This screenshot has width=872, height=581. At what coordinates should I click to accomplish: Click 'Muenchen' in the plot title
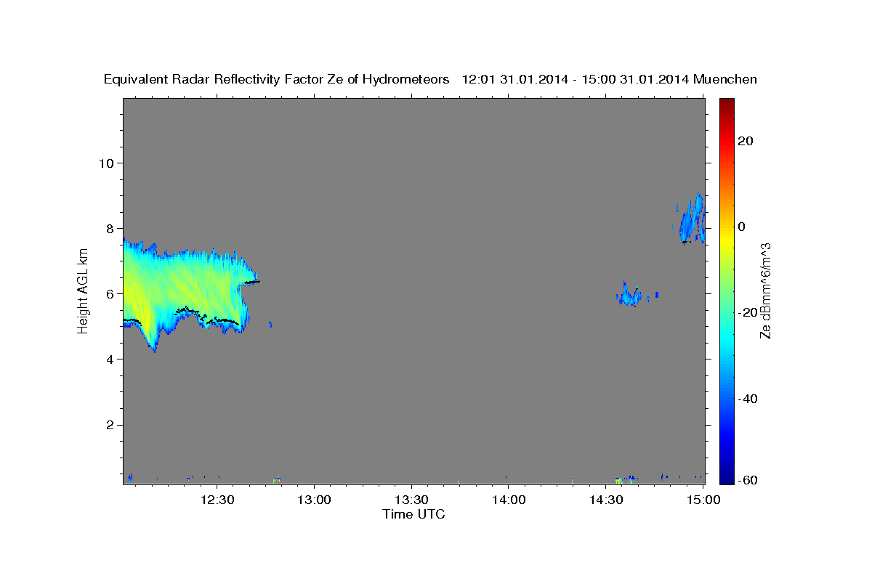pyautogui.click(x=725, y=79)
